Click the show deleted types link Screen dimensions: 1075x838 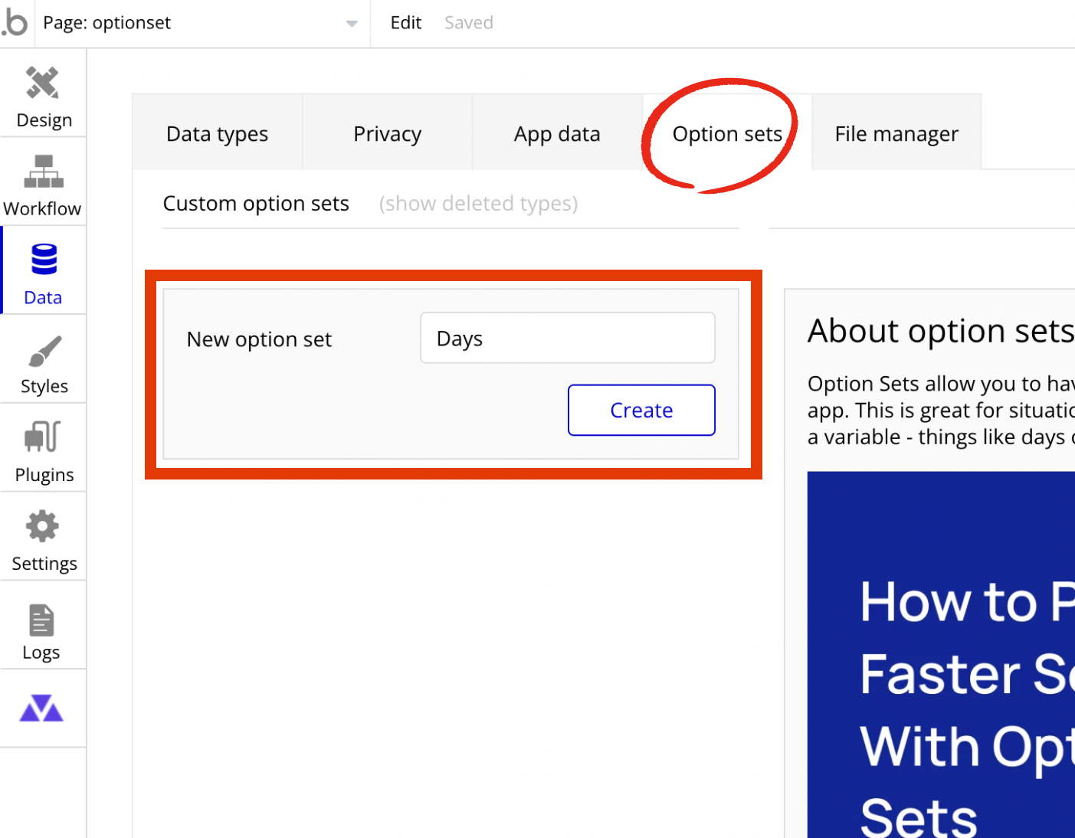point(478,204)
